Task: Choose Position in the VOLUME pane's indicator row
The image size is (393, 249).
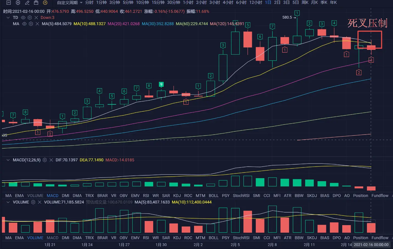Action: pyautogui.click(x=361, y=238)
